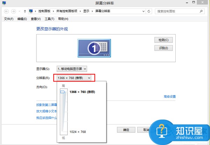Click the Forward navigation arrow
This screenshot has width=210, height=145.
point(13,12)
